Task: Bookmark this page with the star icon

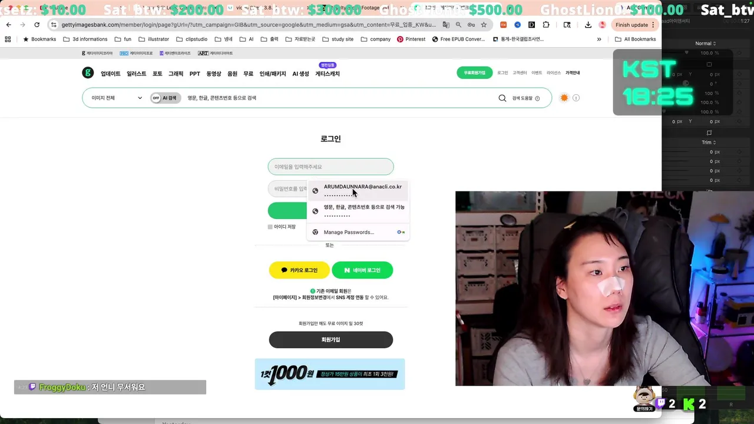Action: click(484, 25)
